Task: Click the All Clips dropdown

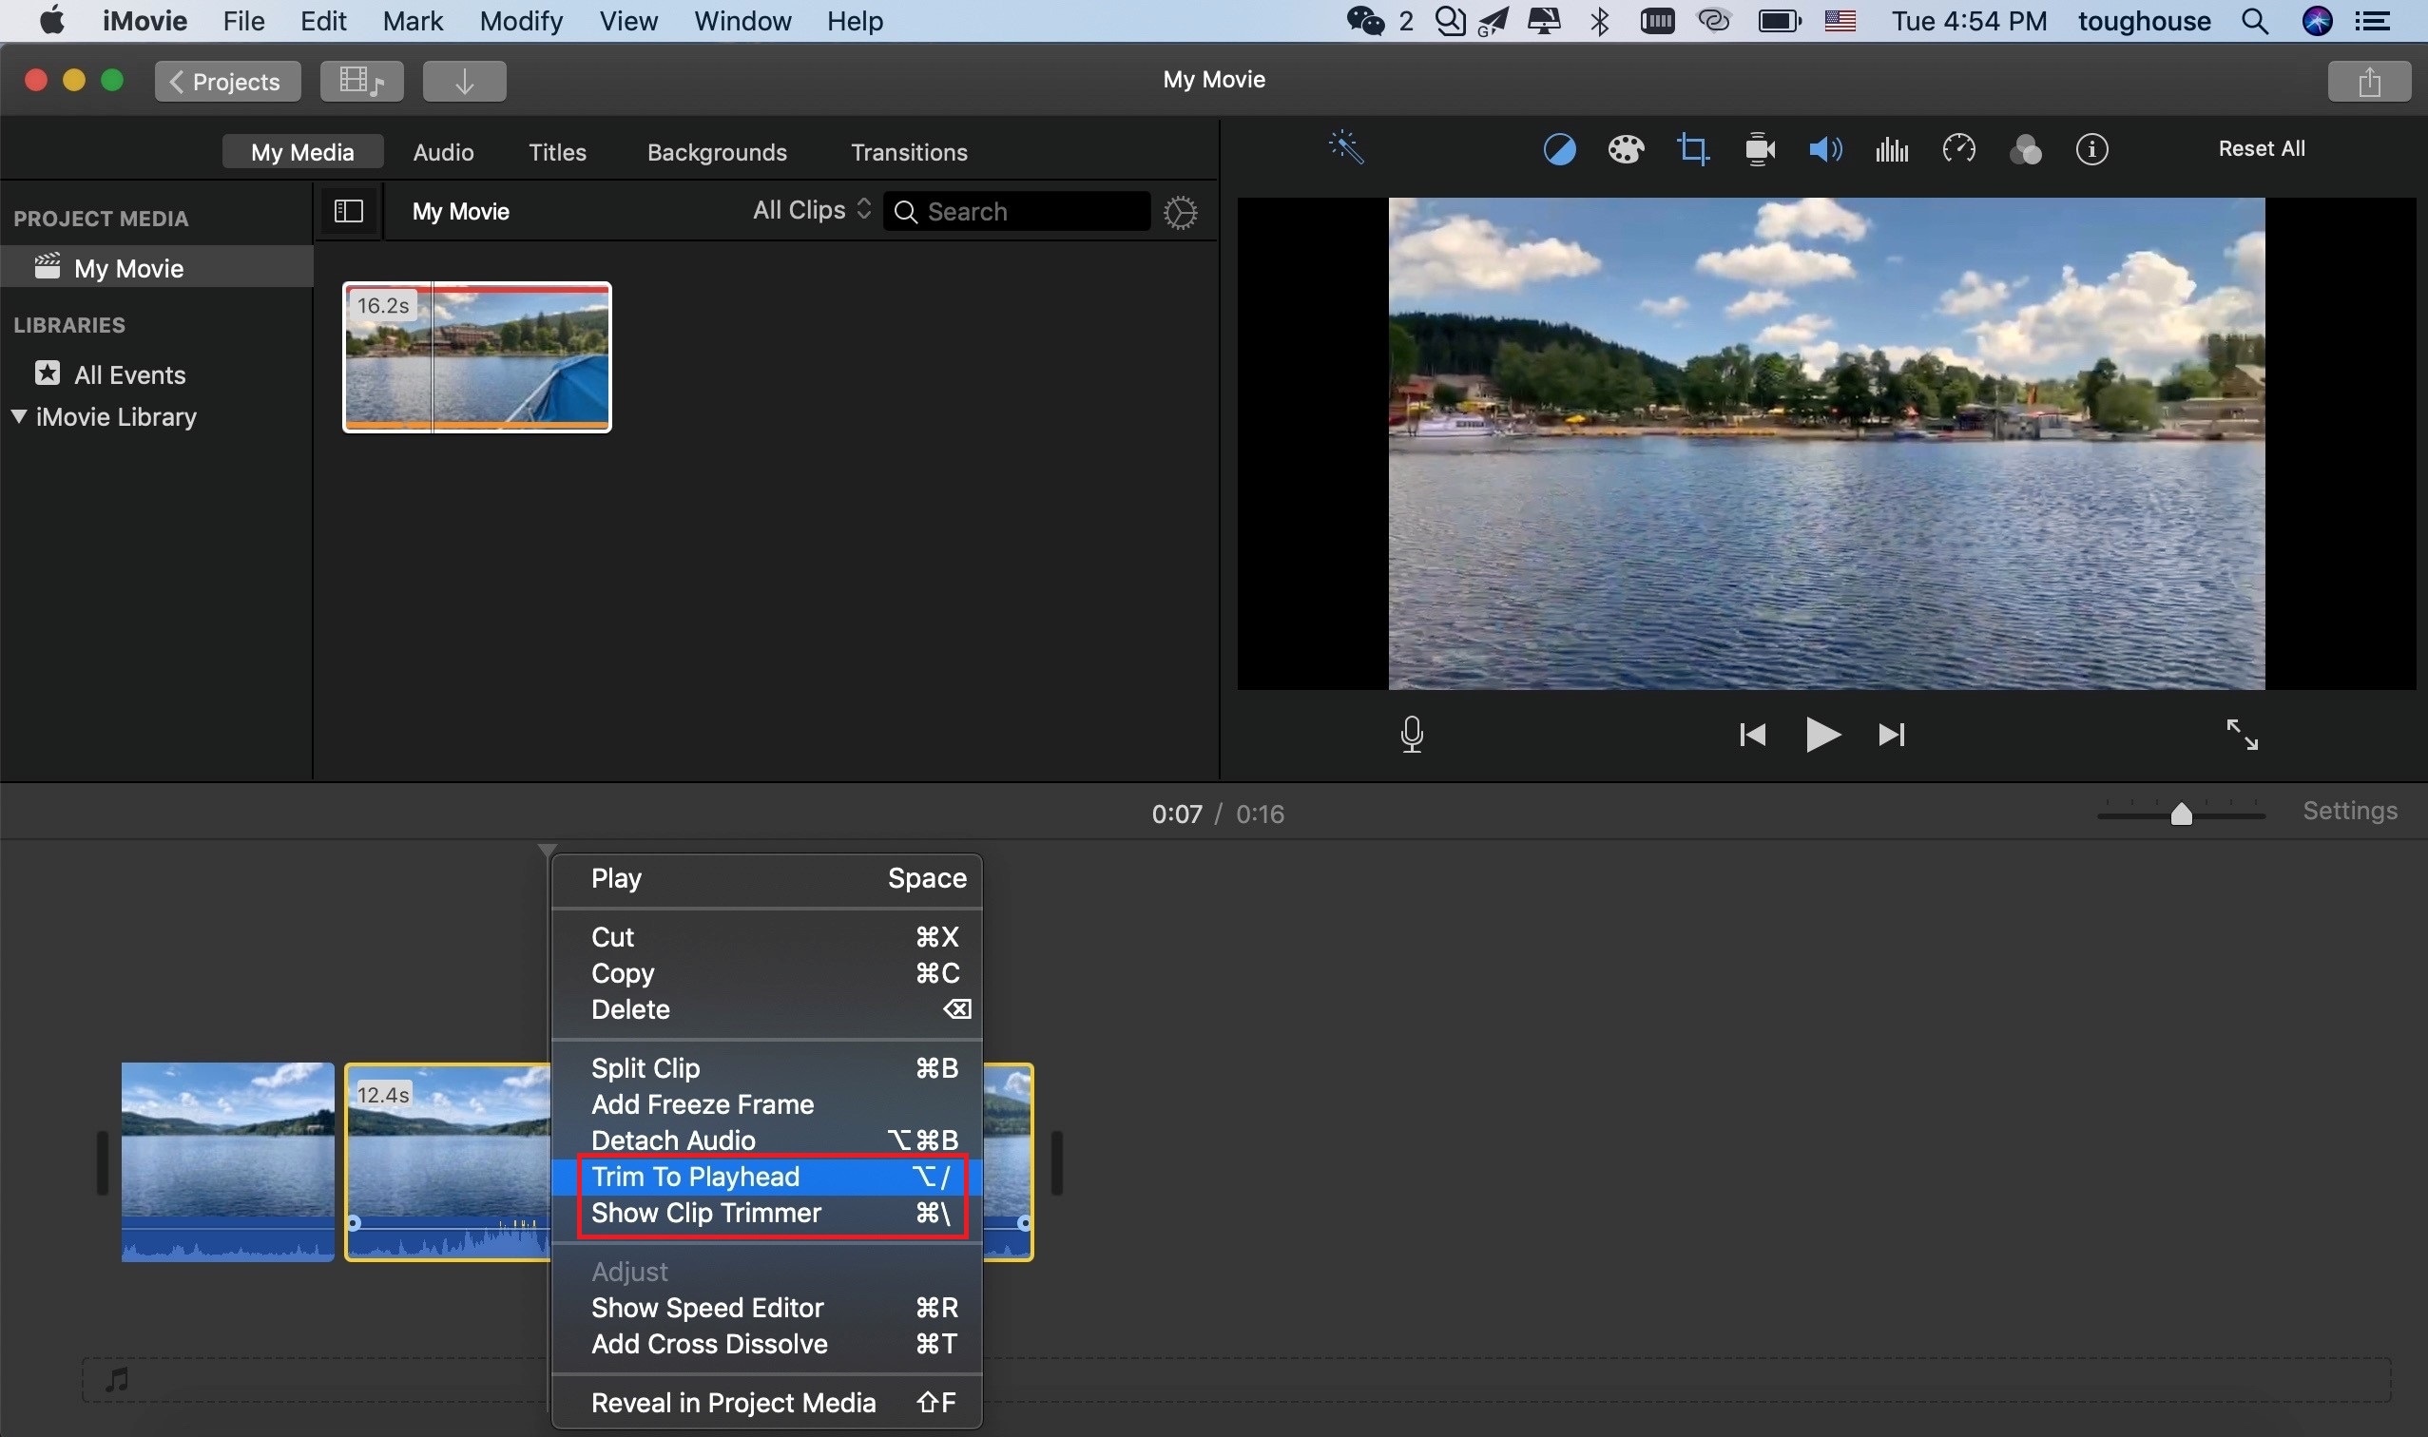Action: (x=809, y=209)
